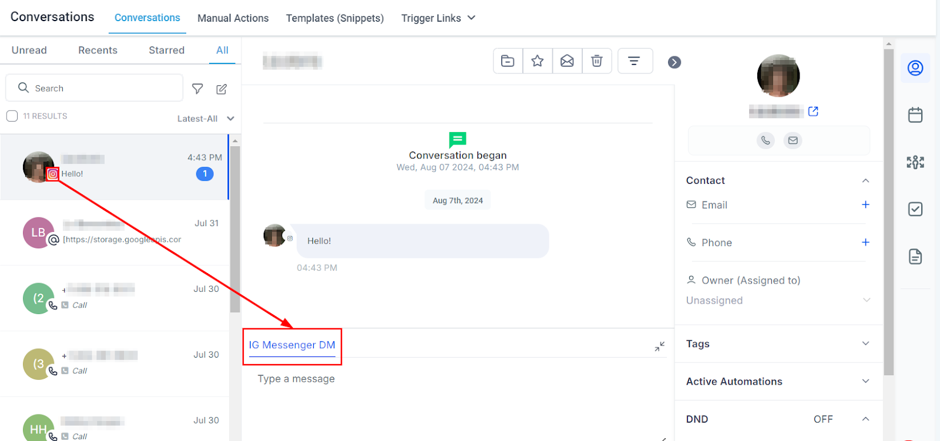Screen dimensions: 940x441
Task: Open the move-to-folder icon in conversation toolbar
Action: coord(508,61)
